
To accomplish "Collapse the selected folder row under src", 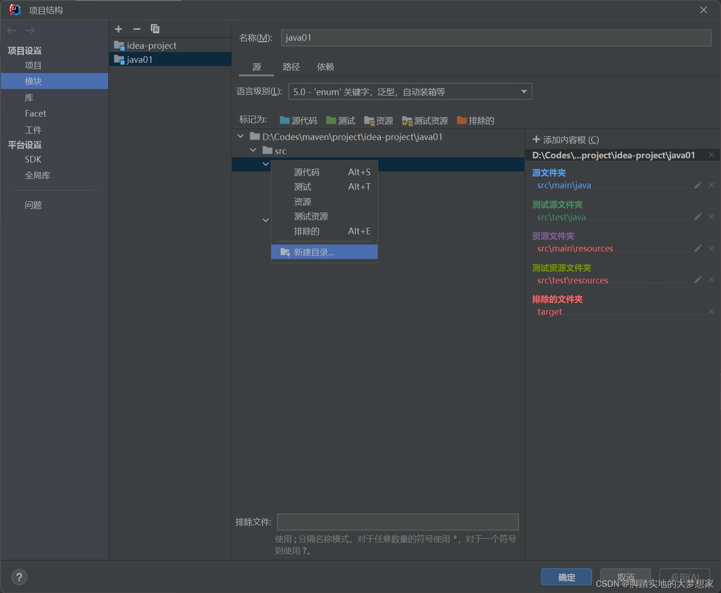I will 266,164.
